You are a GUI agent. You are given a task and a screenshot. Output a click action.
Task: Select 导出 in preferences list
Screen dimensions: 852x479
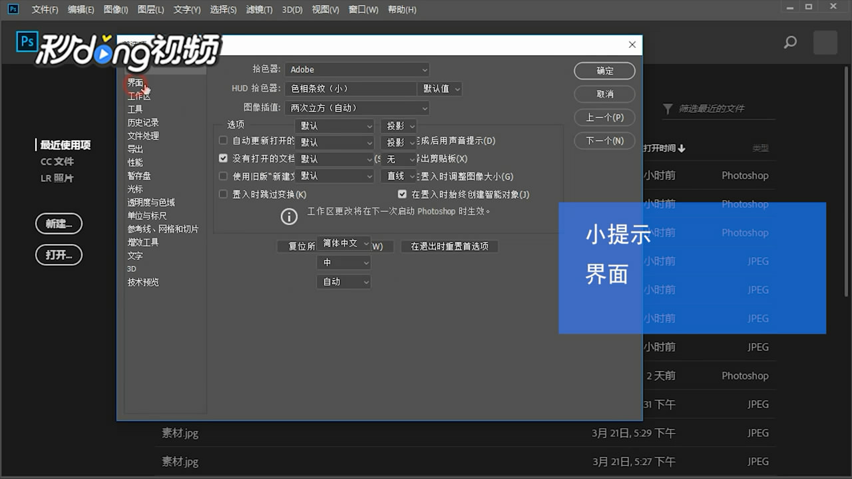coord(135,149)
